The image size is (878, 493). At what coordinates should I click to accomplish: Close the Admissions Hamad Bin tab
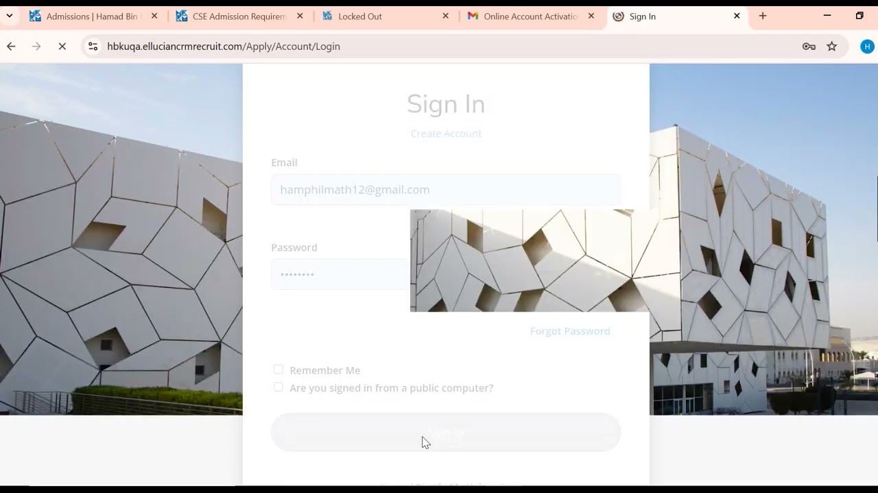click(154, 16)
